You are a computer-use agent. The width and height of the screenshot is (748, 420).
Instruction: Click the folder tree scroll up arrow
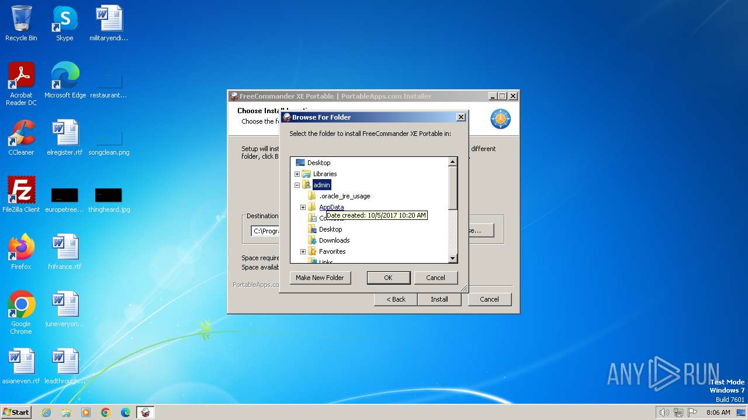click(x=452, y=162)
